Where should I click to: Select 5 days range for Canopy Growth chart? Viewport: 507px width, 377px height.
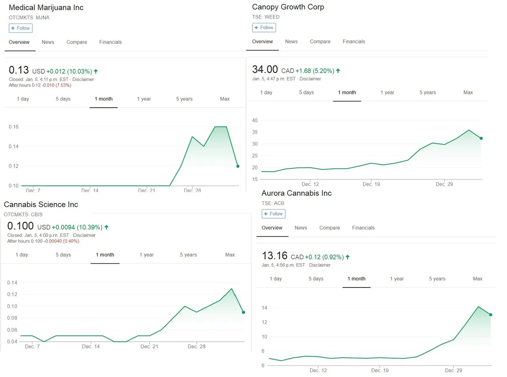[306, 92]
